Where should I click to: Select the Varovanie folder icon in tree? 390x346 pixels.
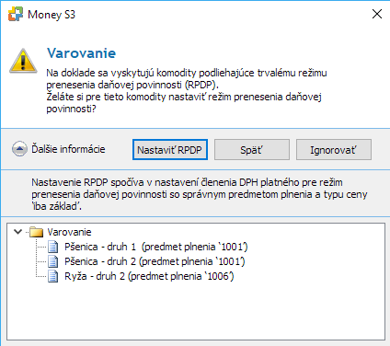(36, 232)
